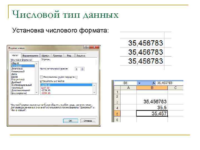Screen dimensions: 200x150
Task: Select row 4 header
Action: 117,108
